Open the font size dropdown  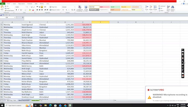click(x=30, y=7)
